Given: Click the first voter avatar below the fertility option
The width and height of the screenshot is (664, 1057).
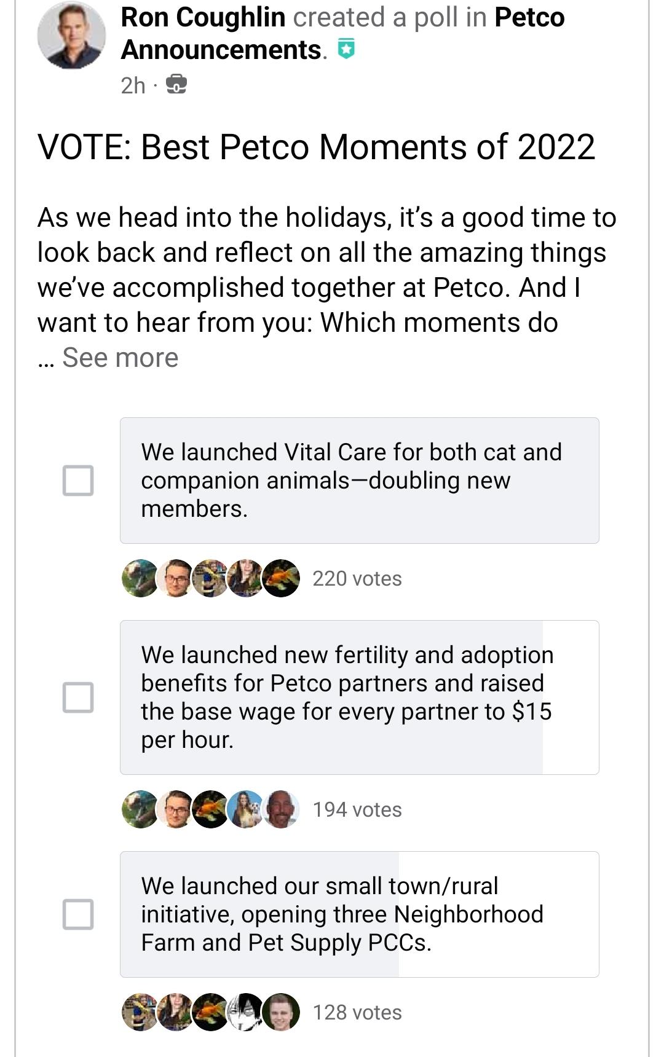Looking at the screenshot, I should pyautogui.click(x=135, y=810).
